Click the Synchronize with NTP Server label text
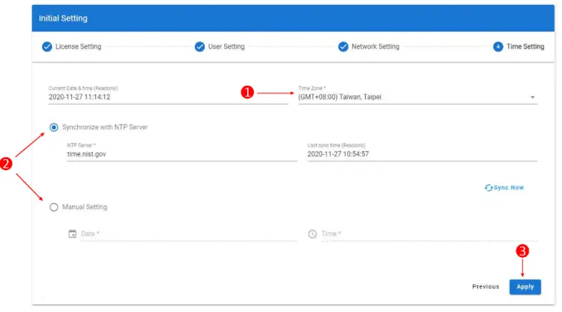562x312 pixels. [105, 127]
